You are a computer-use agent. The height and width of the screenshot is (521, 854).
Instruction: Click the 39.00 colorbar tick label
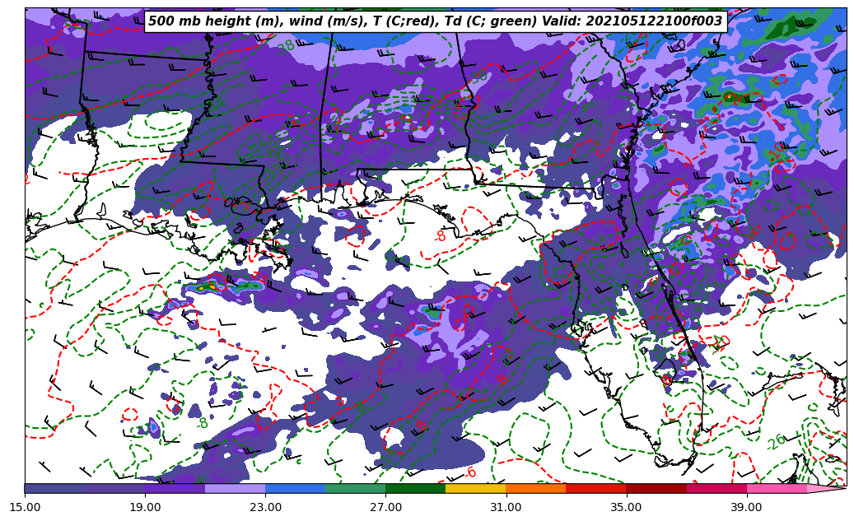[746, 507]
